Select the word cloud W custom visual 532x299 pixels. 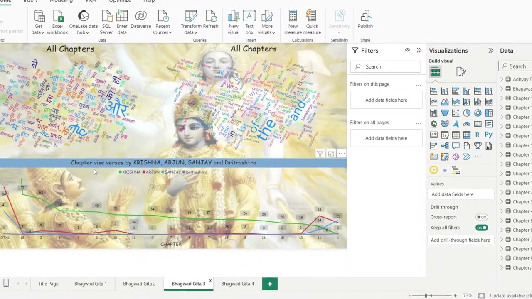pos(445,170)
